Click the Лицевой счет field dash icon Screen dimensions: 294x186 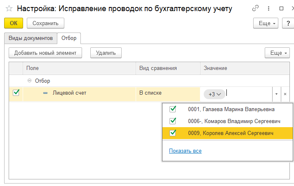(x=45, y=93)
